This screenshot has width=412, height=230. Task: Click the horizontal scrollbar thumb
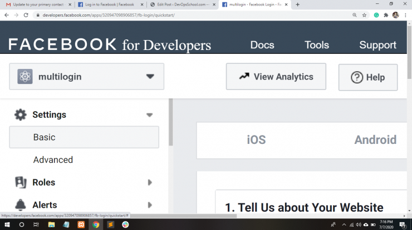pyautogui.click(x=183, y=216)
